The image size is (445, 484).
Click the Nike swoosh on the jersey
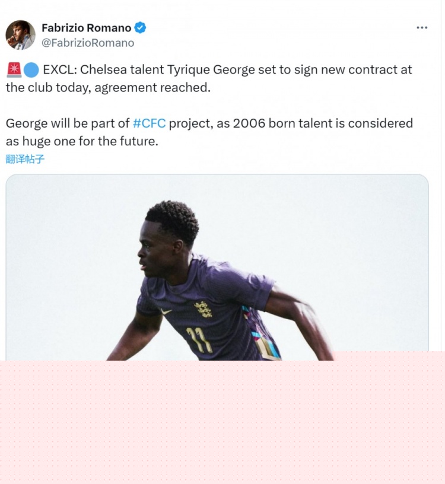coord(166,311)
